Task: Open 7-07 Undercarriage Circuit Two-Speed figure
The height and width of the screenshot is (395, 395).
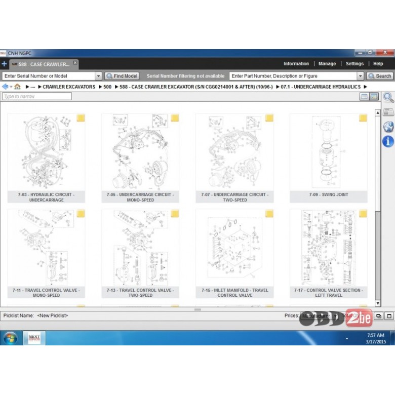Action: (234, 158)
